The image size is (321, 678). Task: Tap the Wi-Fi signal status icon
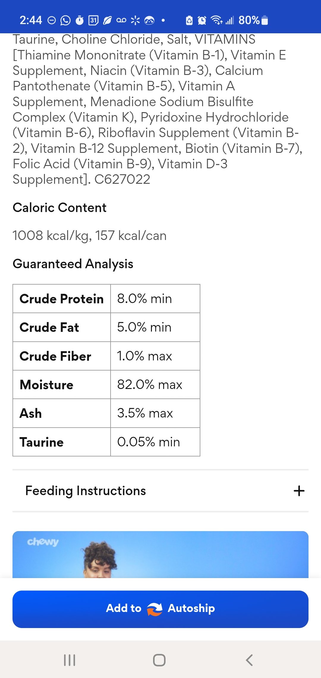[216, 21]
